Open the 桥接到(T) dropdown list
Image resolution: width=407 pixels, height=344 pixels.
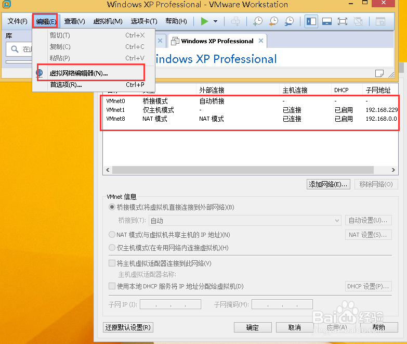(245, 221)
